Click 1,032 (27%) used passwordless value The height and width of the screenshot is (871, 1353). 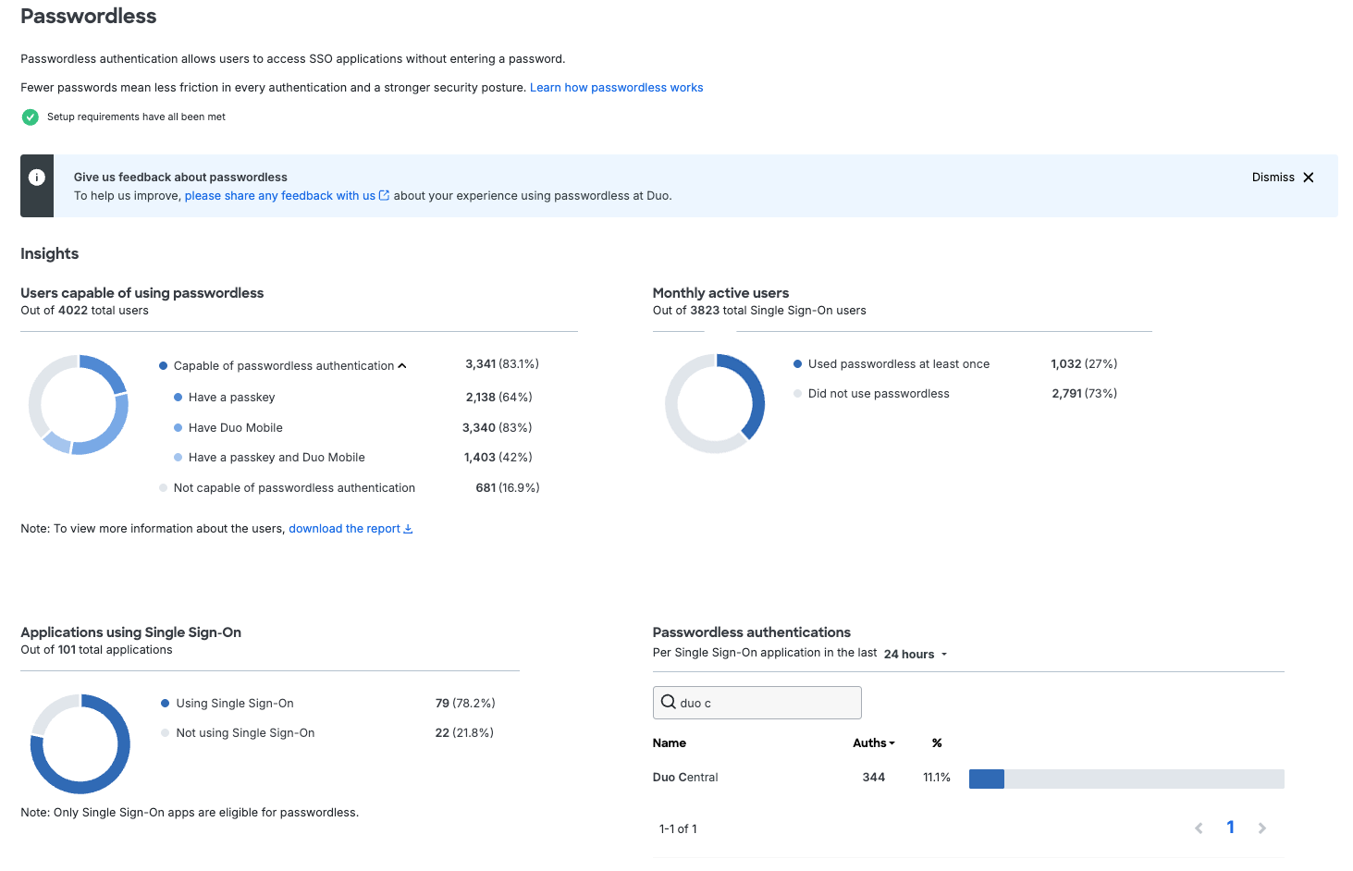tap(1084, 364)
